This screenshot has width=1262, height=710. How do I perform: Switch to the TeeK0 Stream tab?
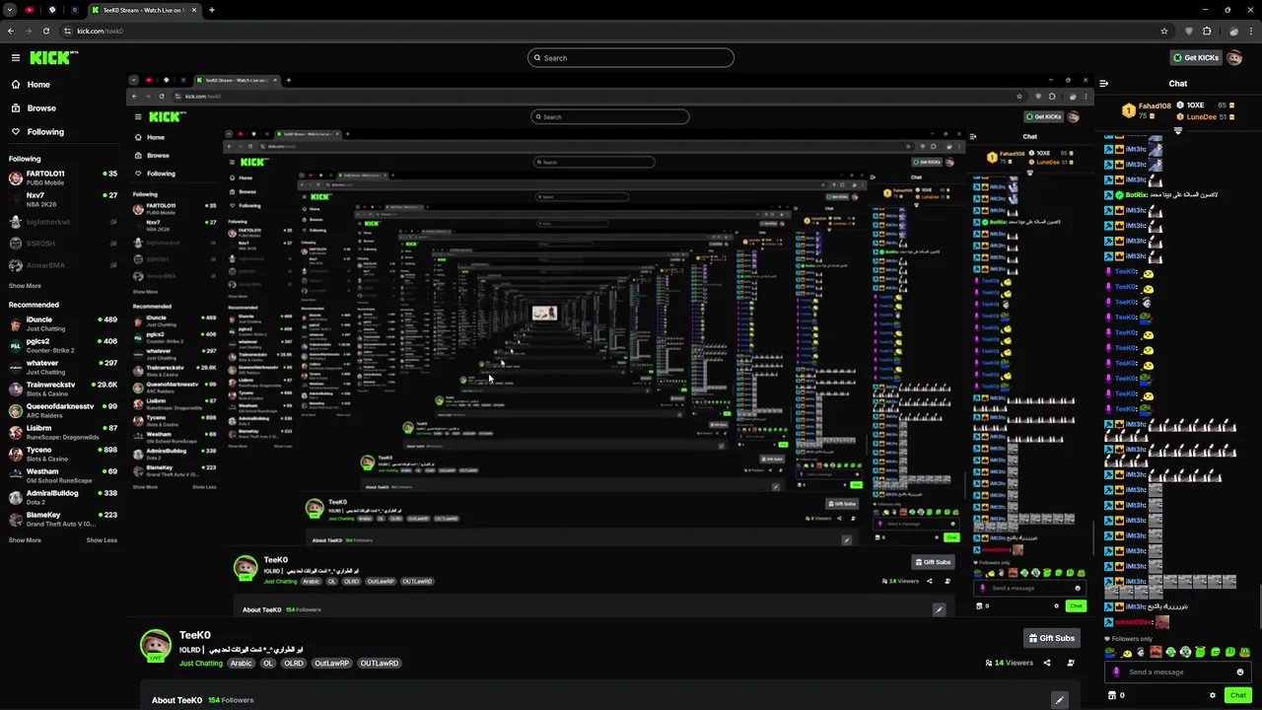(x=143, y=10)
